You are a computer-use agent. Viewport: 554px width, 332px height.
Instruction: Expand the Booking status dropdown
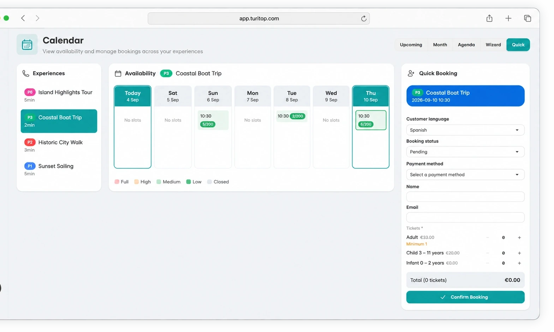[x=465, y=152]
